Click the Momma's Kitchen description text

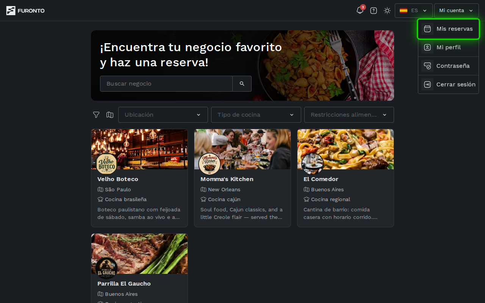point(242,213)
